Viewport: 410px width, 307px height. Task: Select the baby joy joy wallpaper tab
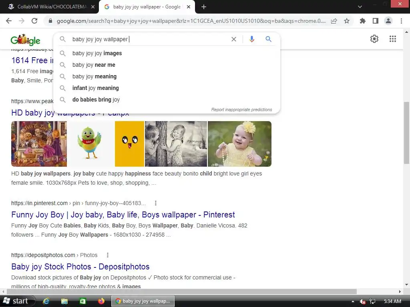point(147,7)
